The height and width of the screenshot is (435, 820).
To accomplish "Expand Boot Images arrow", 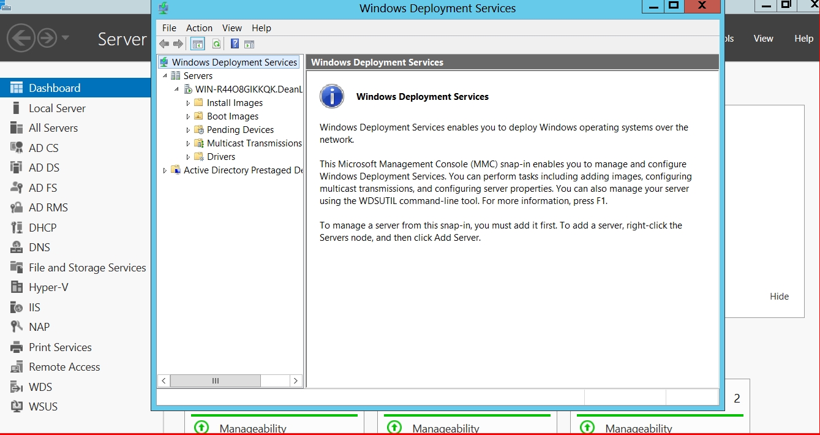I will pos(188,116).
